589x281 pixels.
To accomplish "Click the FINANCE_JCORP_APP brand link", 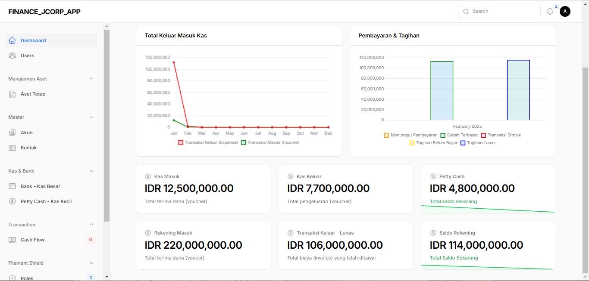I will tap(44, 12).
